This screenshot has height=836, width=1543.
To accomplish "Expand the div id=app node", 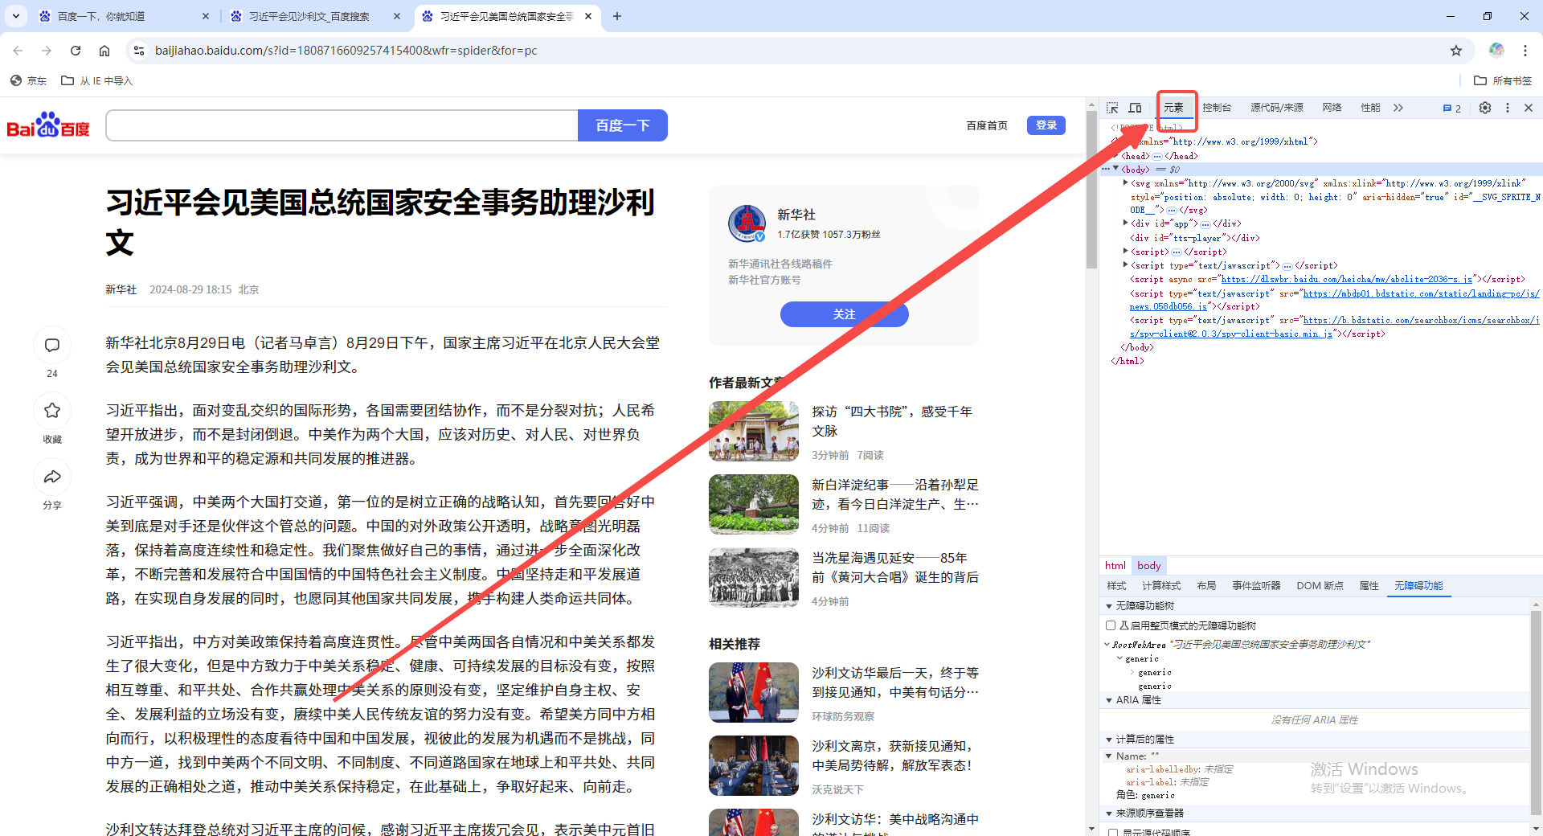I will 1125,223.
